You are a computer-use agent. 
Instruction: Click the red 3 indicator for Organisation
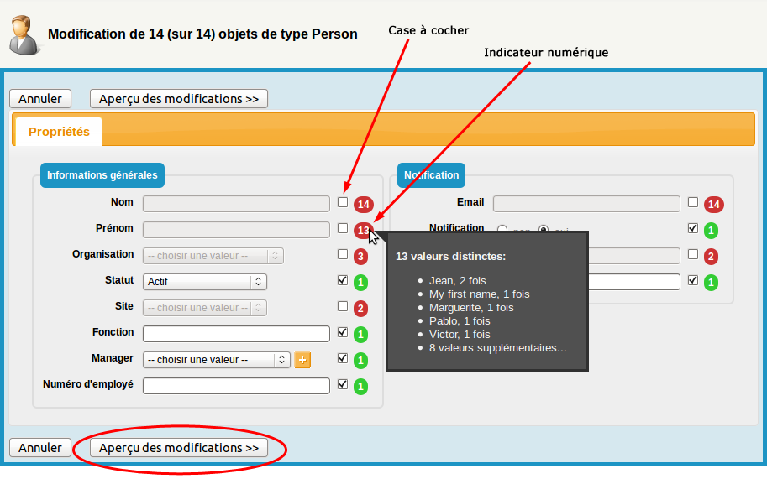(x=360, y=256)
